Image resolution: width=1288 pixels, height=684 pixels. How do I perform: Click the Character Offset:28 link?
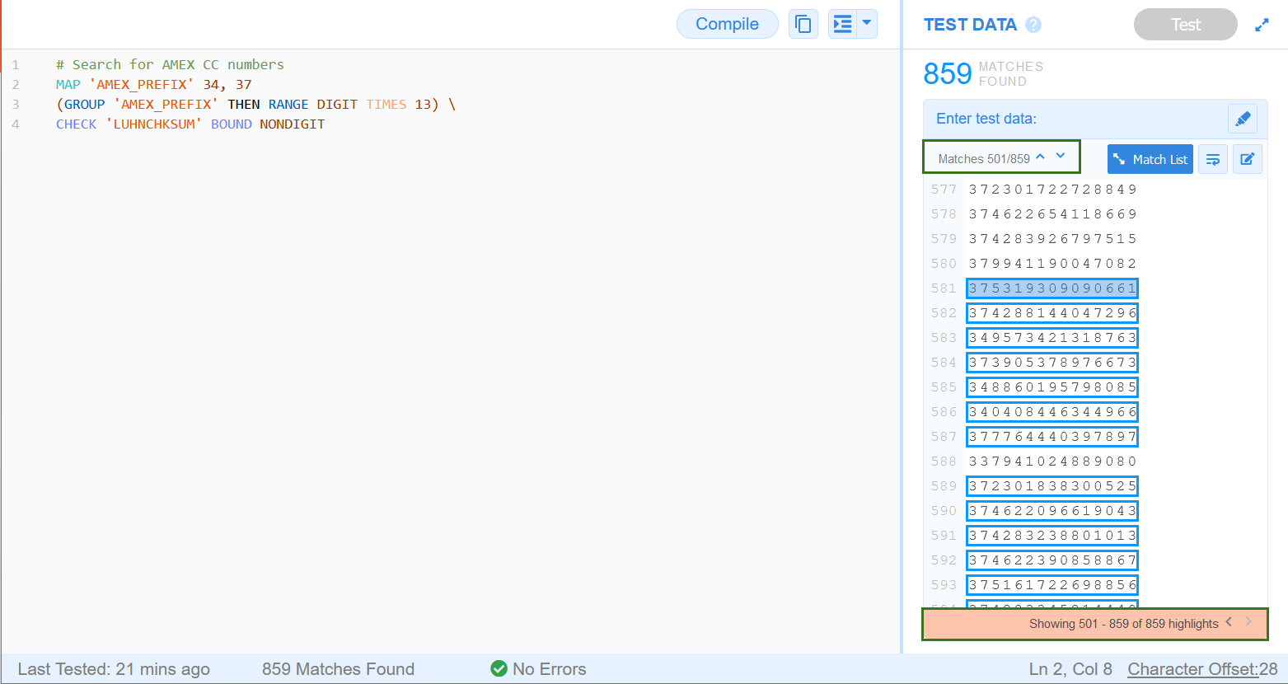coord(1202,669)
